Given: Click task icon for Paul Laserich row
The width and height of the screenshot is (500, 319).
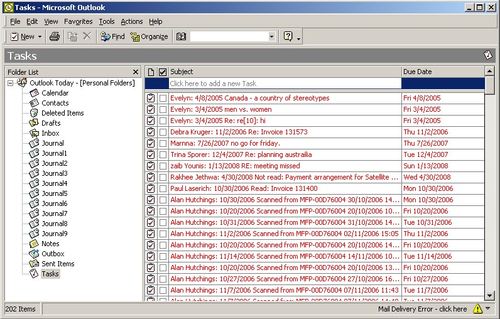Looking at the screenshot, I should [151, 188].
